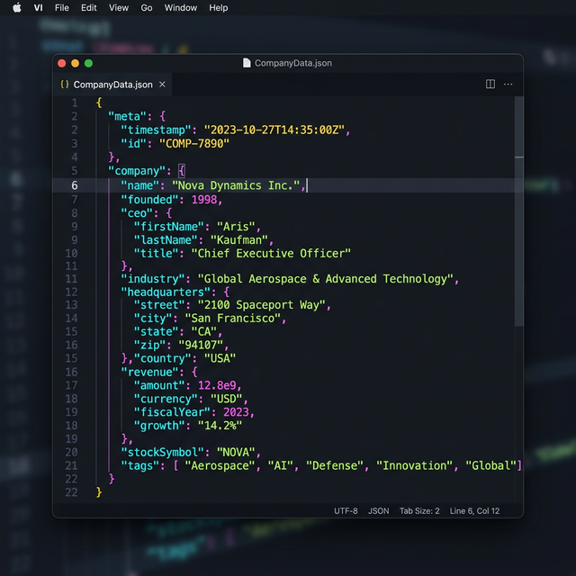Image resolution: width=576 pixels, height=576 pixels.
Task: Close the CompanyData.json tab
Action: [x=162, y=85]
